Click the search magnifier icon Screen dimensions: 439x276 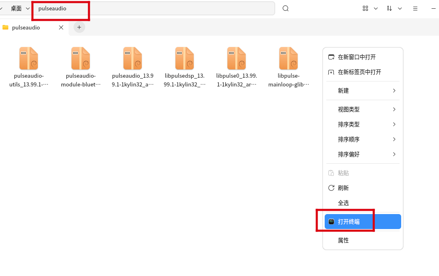pyautogui.click(x=285, y=8)
